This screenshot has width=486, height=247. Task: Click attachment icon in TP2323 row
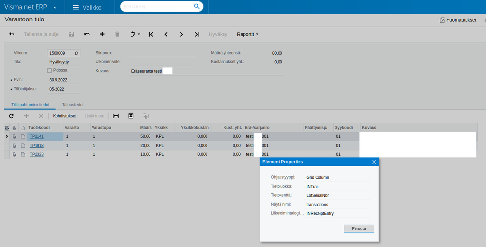coord(14,154)
